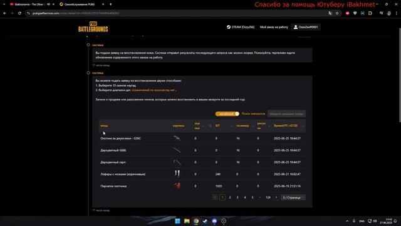The width and height of the screenshot is (401, 226).
Task: Open a new browser tab
Action: click(110, 4)
